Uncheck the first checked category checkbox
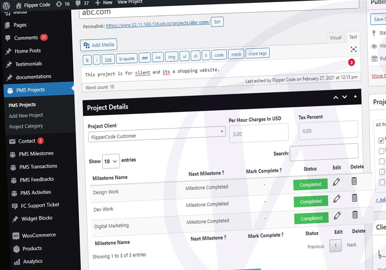 pos(381,141)
